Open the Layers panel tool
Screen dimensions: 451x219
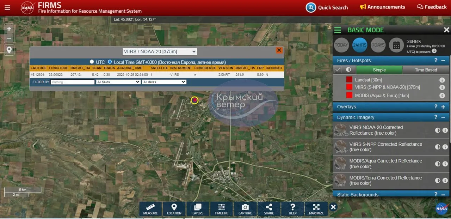[x=198, y=208]
